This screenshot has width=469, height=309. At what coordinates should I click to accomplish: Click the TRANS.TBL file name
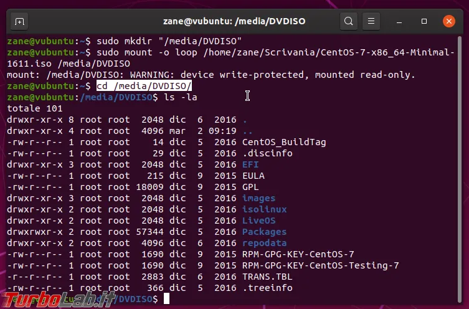(267, 277)
